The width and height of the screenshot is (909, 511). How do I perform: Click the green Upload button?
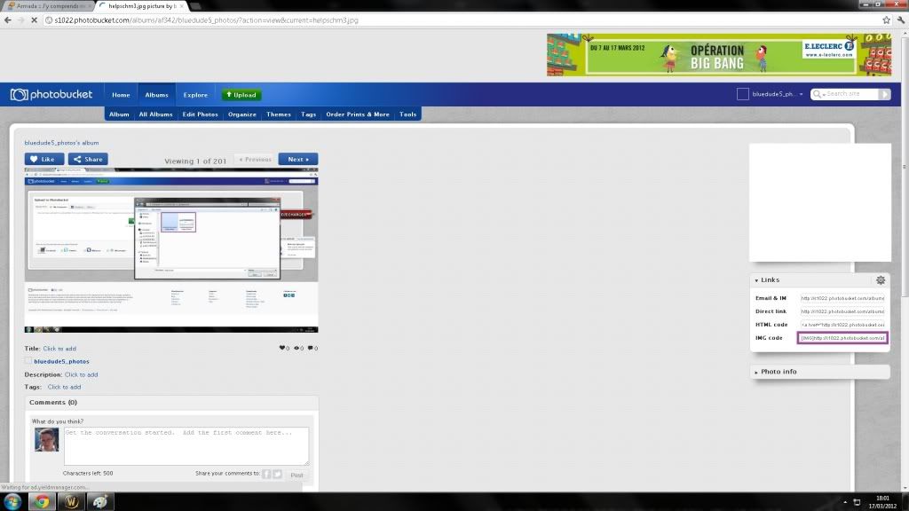tap(241, 94)
